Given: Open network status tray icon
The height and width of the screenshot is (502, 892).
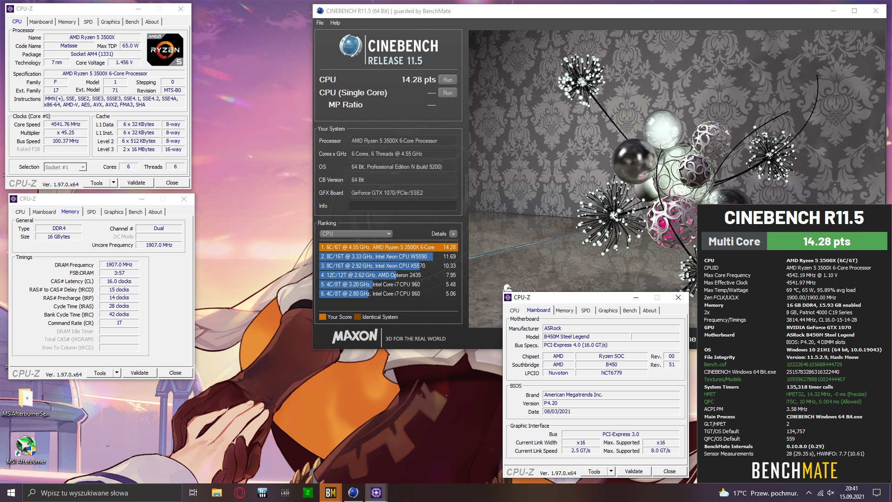Looking at the screenshot, I should (x=820, y=493).
